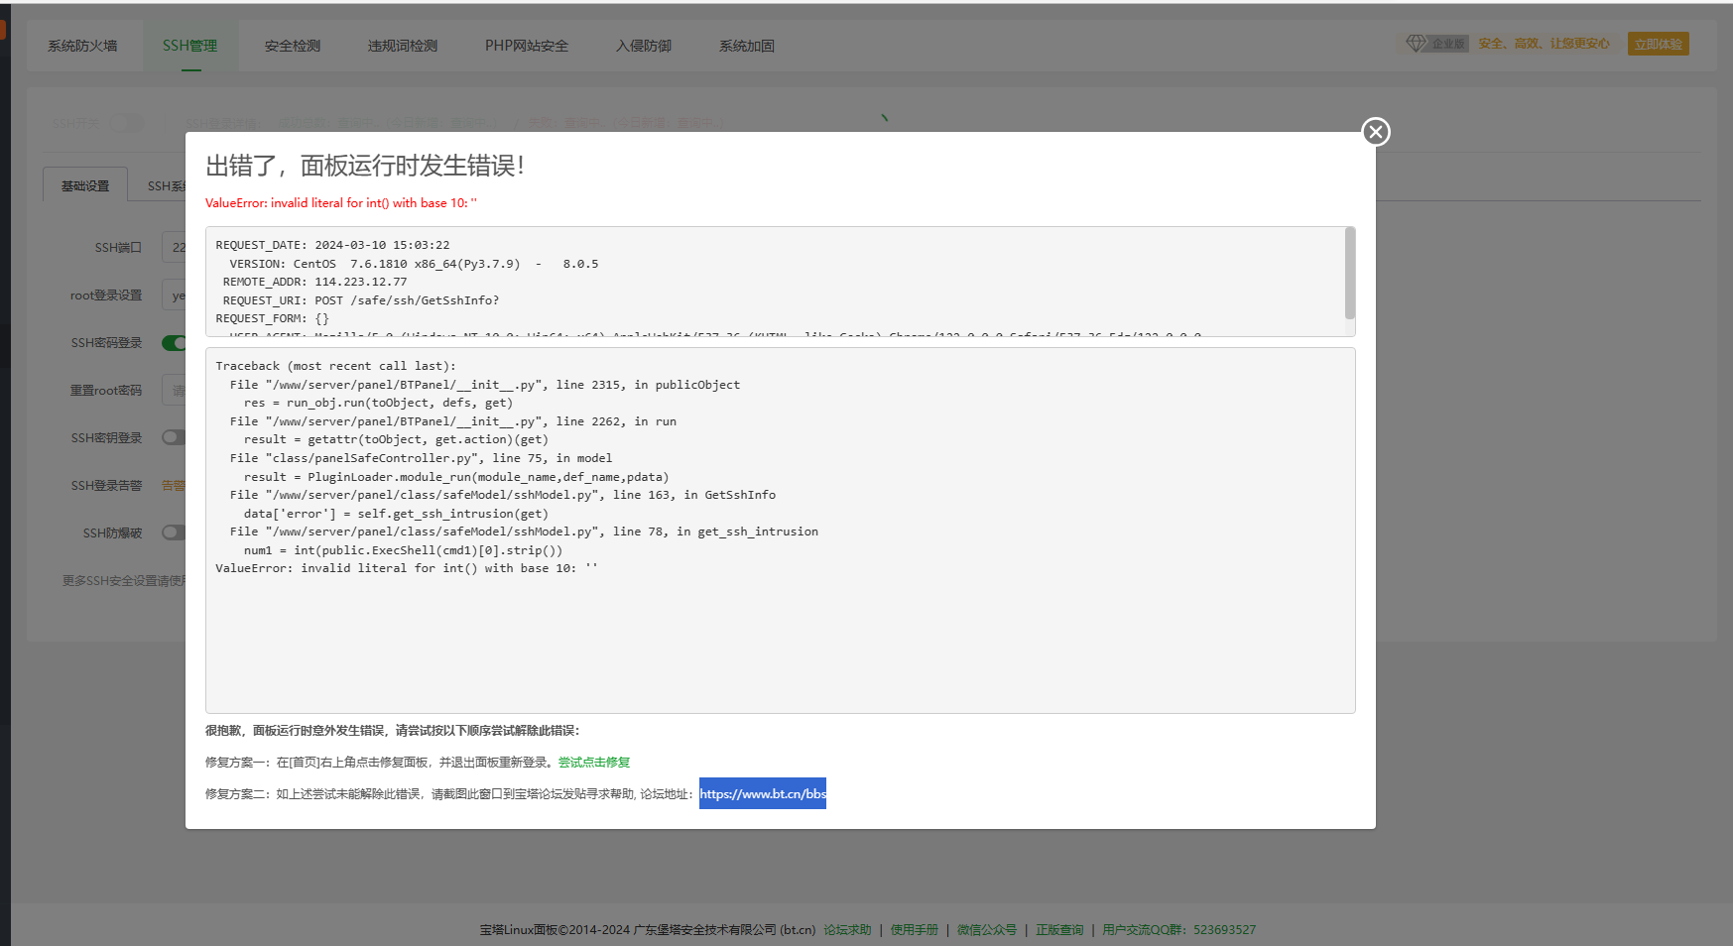
Task: Click the 尝试点击修复 repair link
Action: click(x=594, y=763)
